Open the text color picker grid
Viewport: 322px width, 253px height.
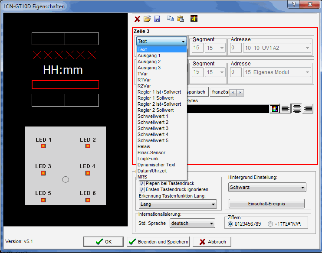pos(274,109)
